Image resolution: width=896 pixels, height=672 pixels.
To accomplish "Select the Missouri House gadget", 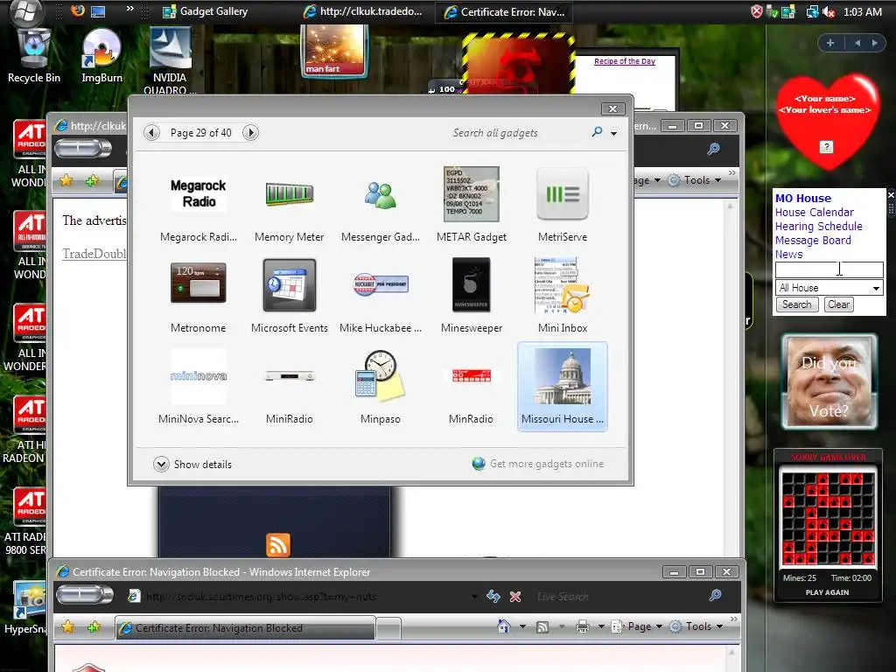I will (563, 386).
